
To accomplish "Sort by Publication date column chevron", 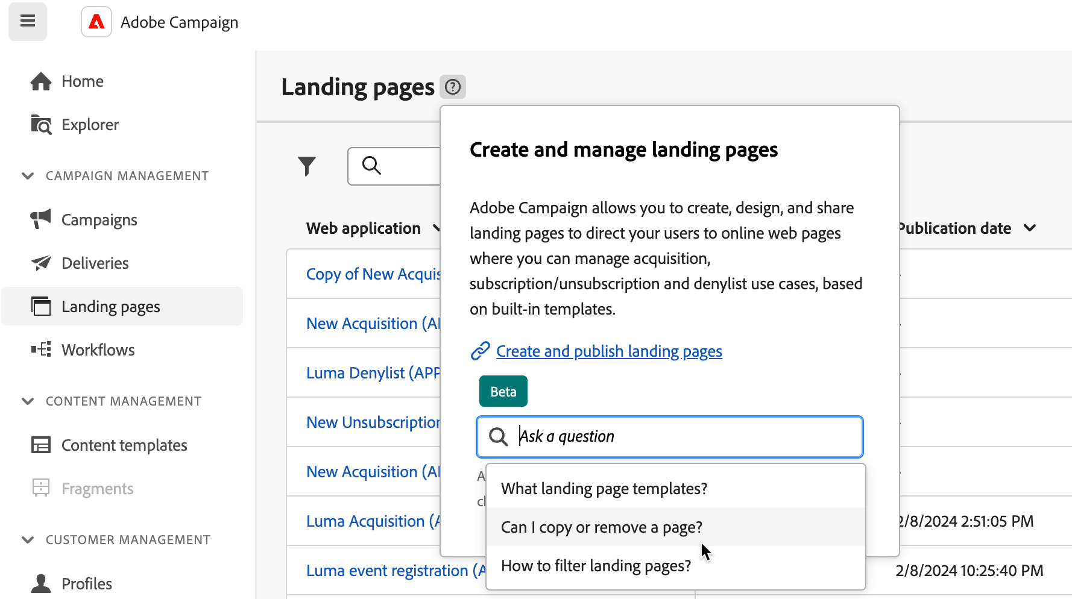I will click(1030, 228).
